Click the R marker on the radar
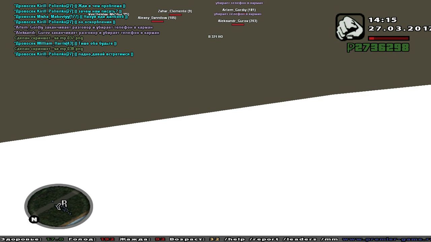Screen dimensions: 431x242 coord(64,203)
